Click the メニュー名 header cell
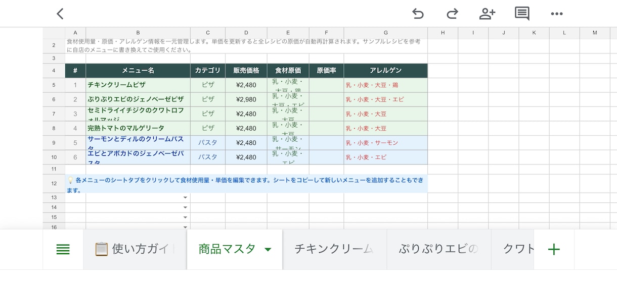This screenshot has height=284, width=617. click(138, 71)
